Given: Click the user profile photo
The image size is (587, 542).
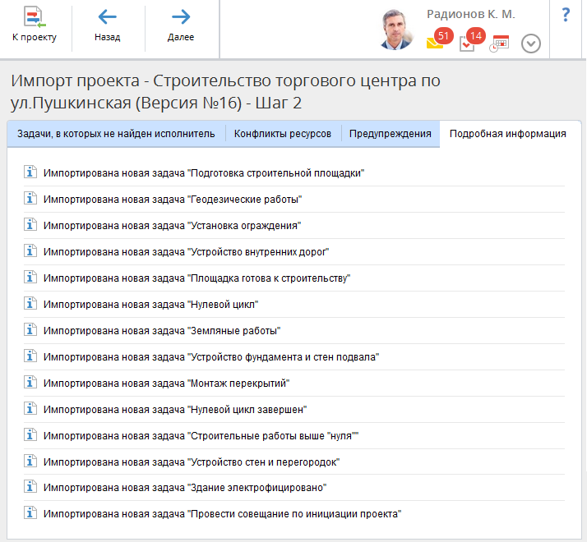Looking at the screenshot, I should (x=398, y=30).
